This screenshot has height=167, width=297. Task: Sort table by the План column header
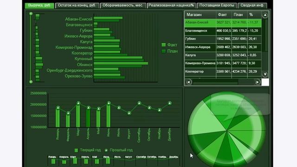point(239,15)
